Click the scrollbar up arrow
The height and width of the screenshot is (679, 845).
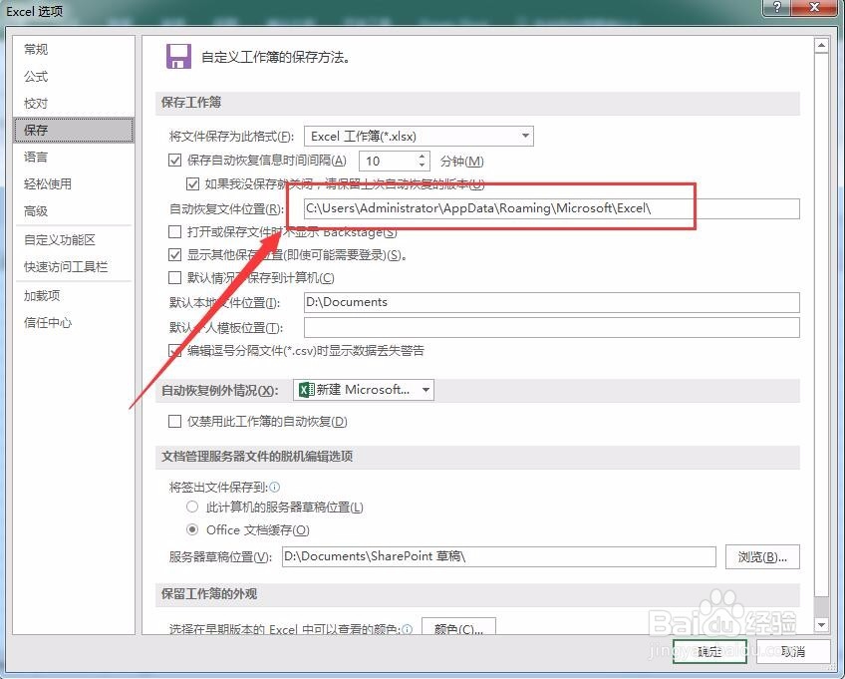coord(821,45)
